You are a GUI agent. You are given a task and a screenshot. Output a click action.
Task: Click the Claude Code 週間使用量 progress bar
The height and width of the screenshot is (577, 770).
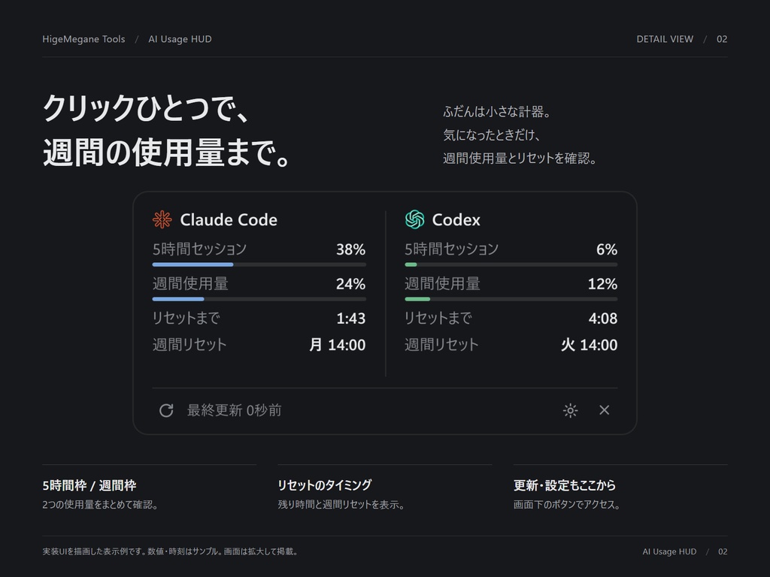[259, 299]
